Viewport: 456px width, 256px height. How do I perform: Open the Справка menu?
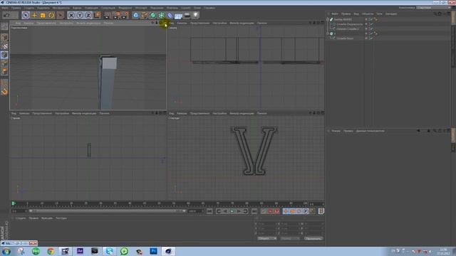(x=209, y=8)
